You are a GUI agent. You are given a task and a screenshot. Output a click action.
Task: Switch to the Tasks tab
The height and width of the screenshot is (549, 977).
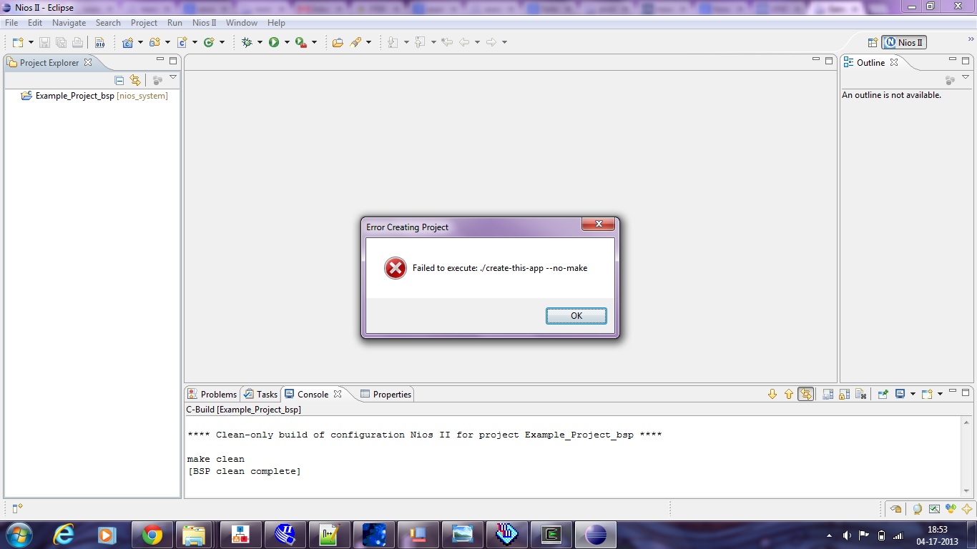click(260, 394)
